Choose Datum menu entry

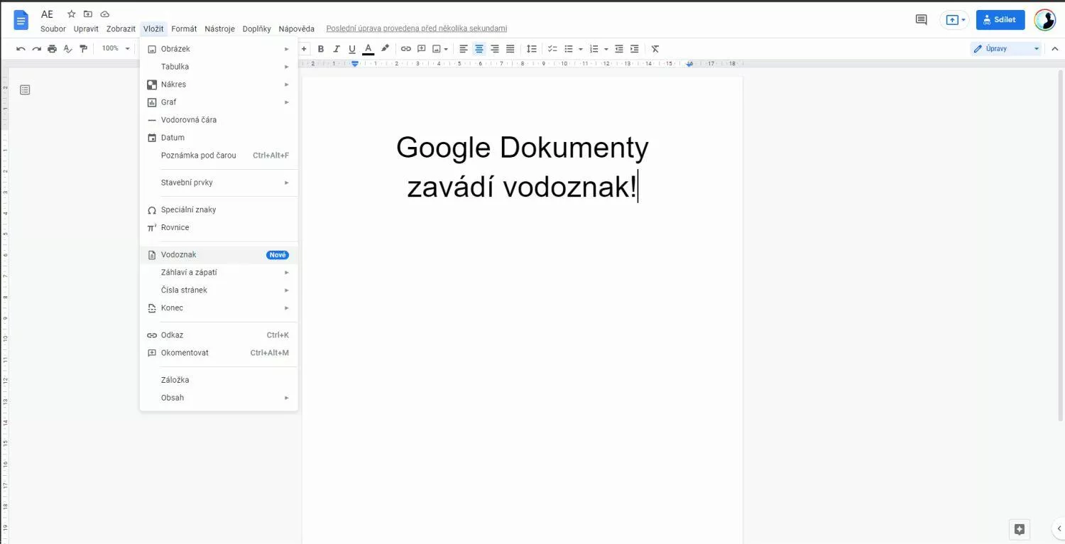[219, 138]
